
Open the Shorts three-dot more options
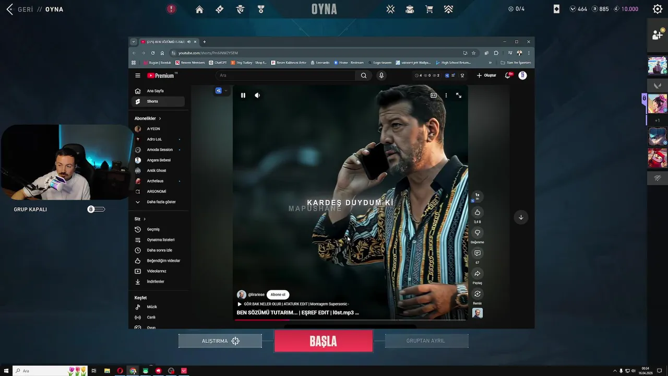446,96
